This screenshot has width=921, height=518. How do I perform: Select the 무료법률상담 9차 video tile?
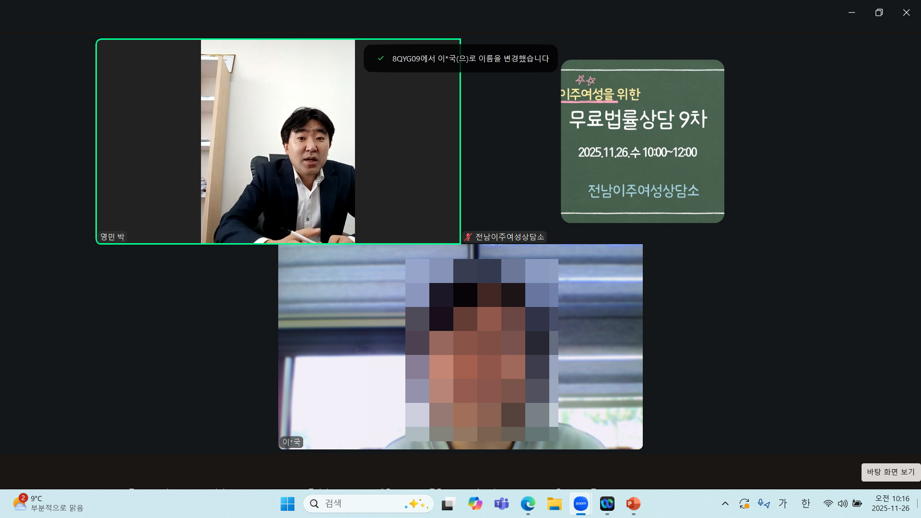point(642,141)
